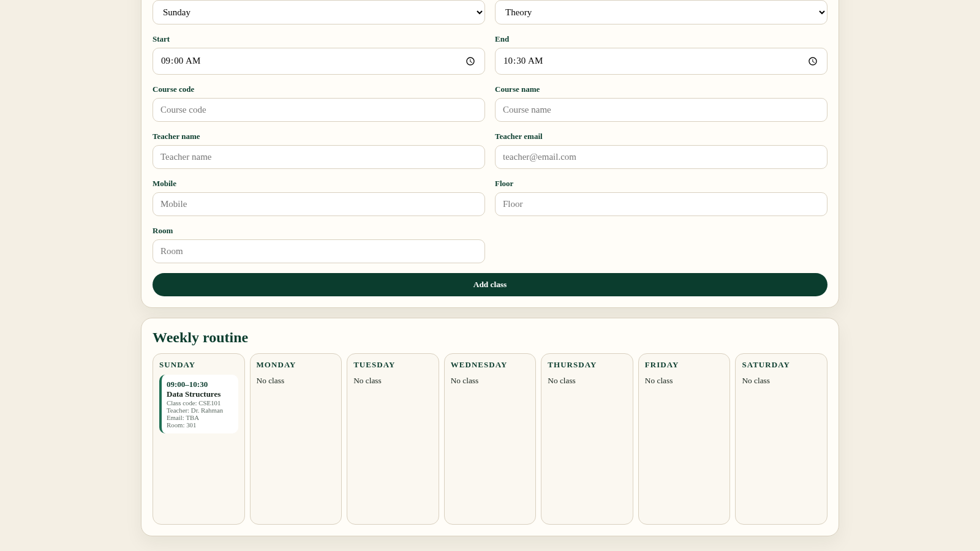Click into the Room input field
Screen dimensions: 980x551
(318, 252)
